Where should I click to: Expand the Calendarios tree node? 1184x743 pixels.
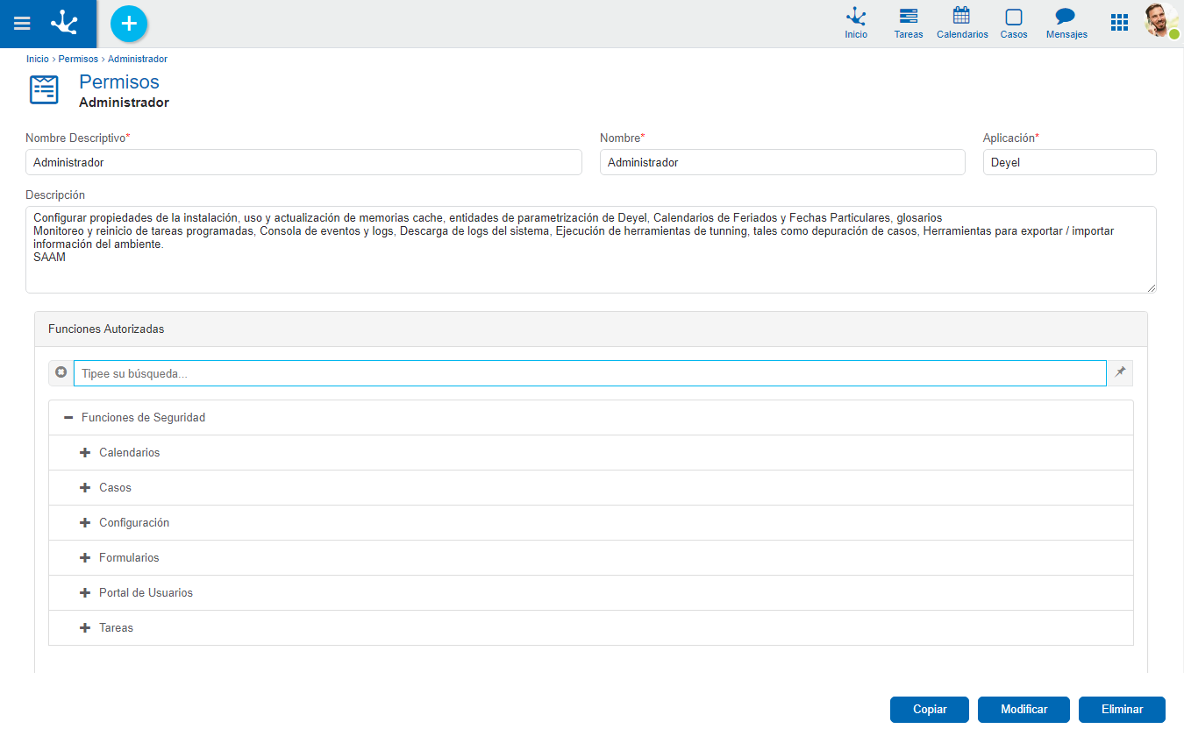click(85, 453)
